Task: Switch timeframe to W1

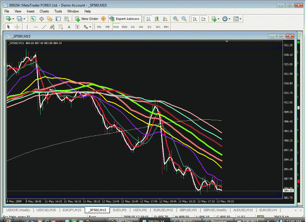Action: click(x=158, y=27)
